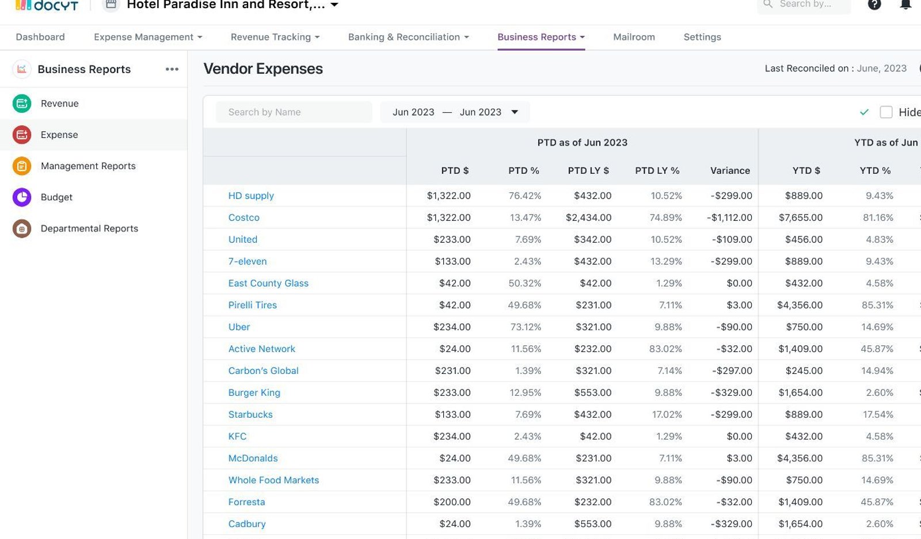Open the Cadbury vendor link

247,523
